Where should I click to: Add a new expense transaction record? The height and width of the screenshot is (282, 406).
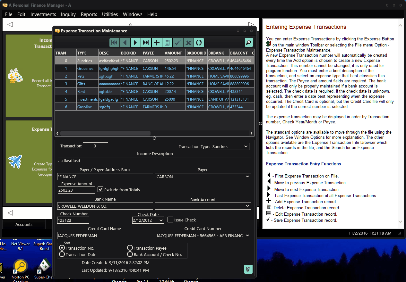click(x=157, y=43)
